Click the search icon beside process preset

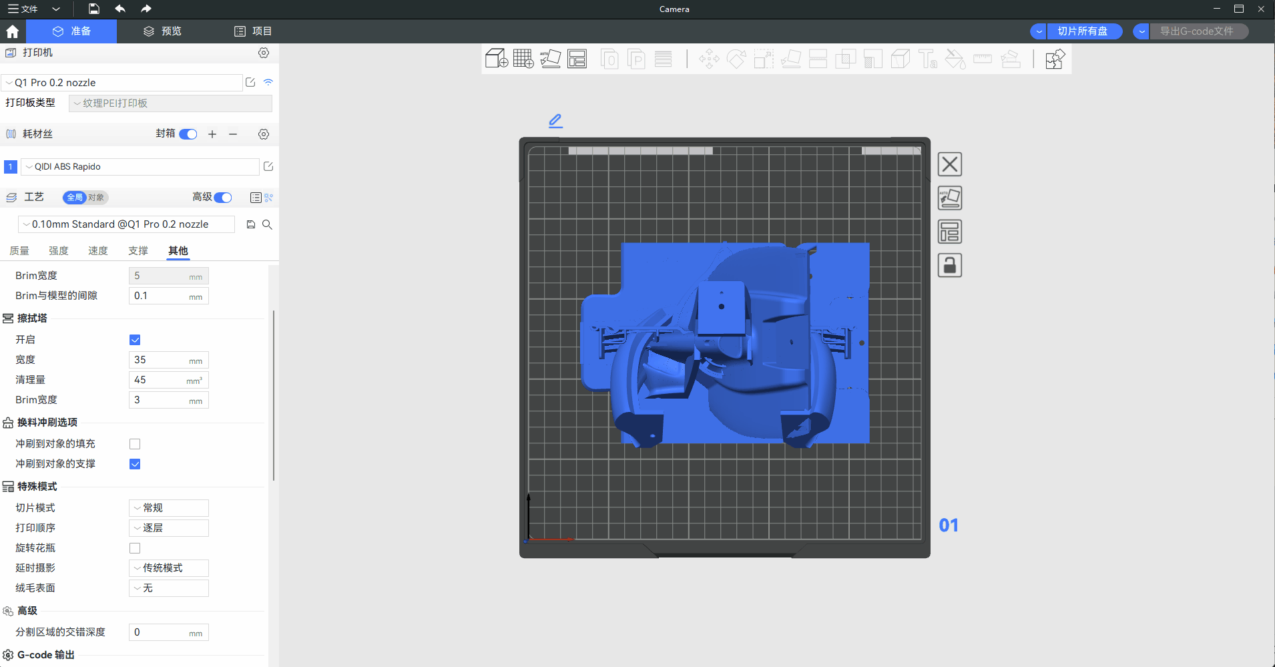point(267,224)
